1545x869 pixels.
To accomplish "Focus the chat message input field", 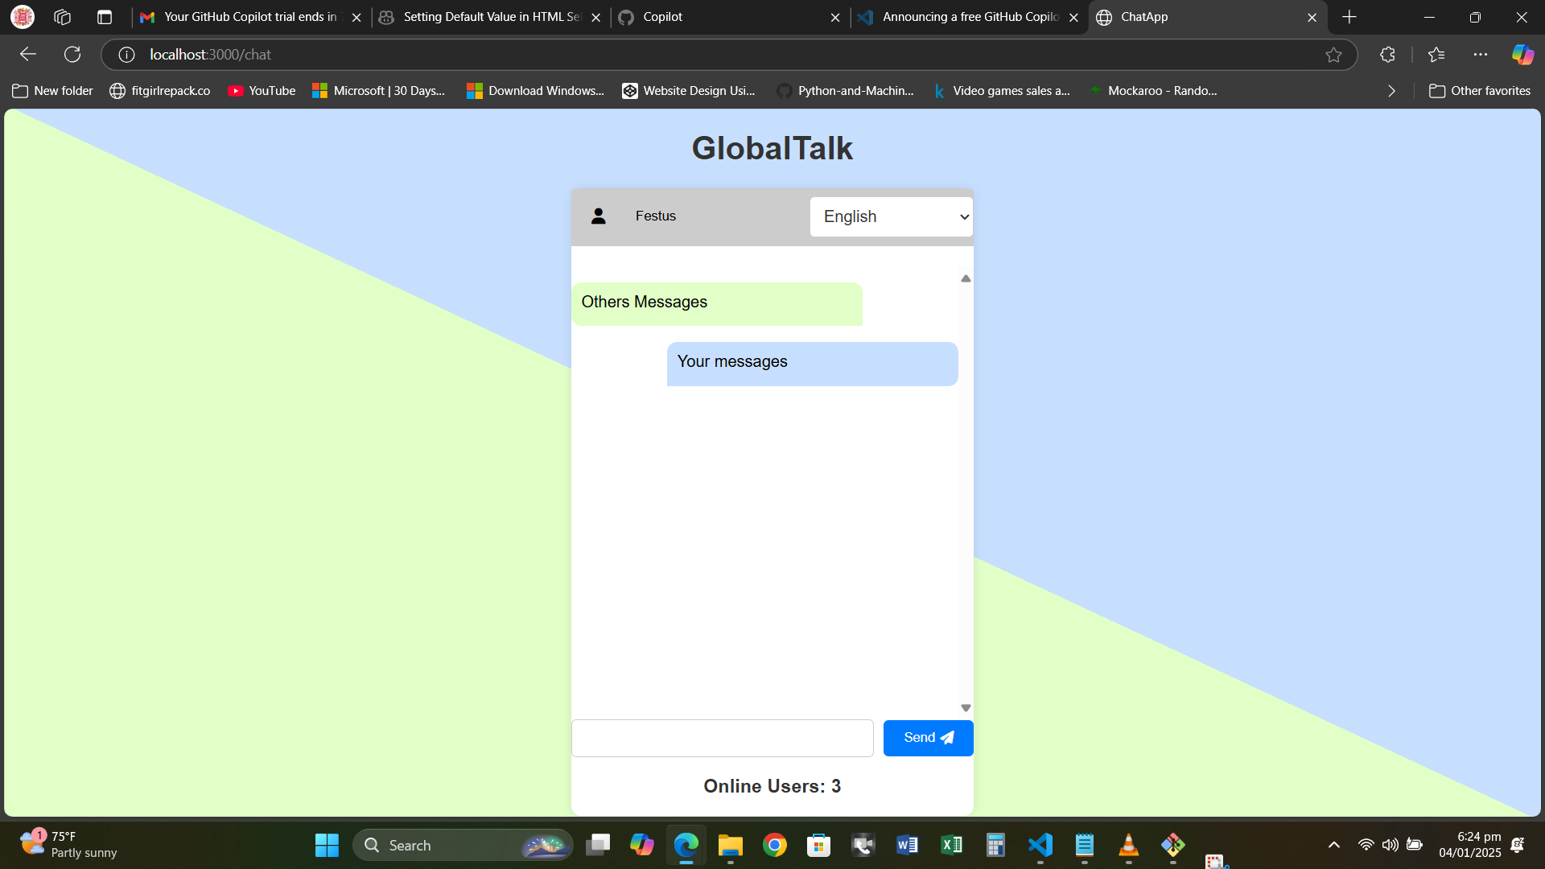I will pyautogui.click(x=722, y=738).
